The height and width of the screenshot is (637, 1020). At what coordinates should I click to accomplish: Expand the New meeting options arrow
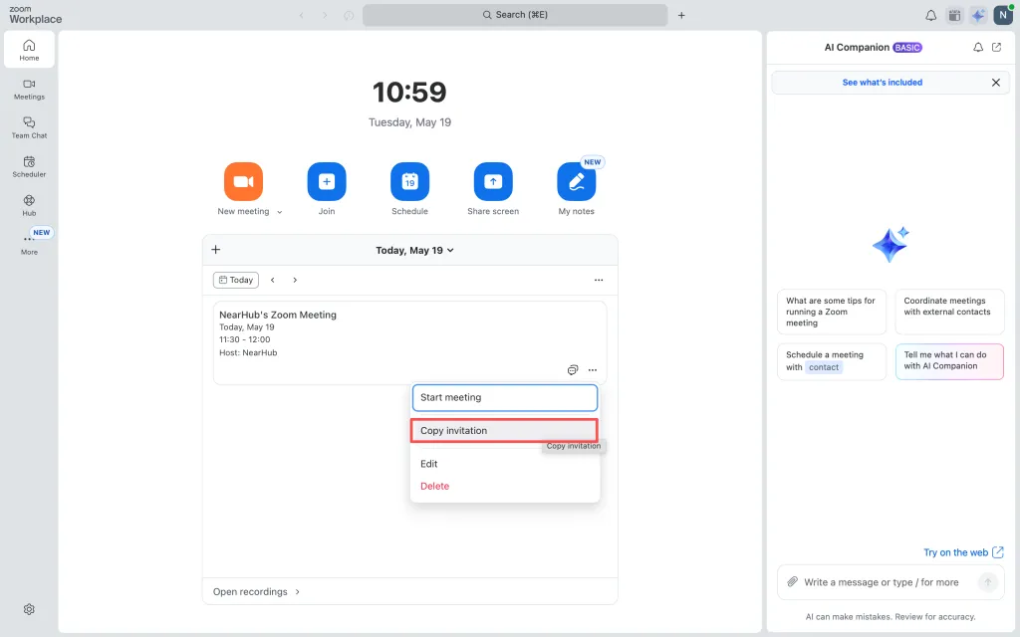pyautogui.click(x=280, y=212)
